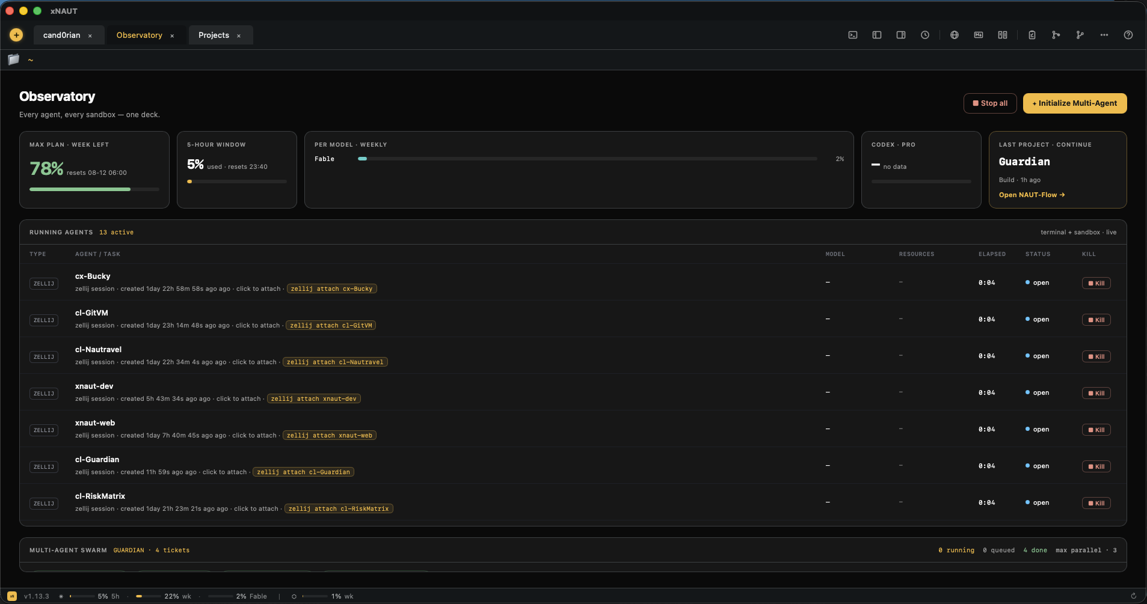This screenshot has height=604, width=1147.
Task: Open NAUT-Flow link in Guardian card
Action: (1032, 195)
